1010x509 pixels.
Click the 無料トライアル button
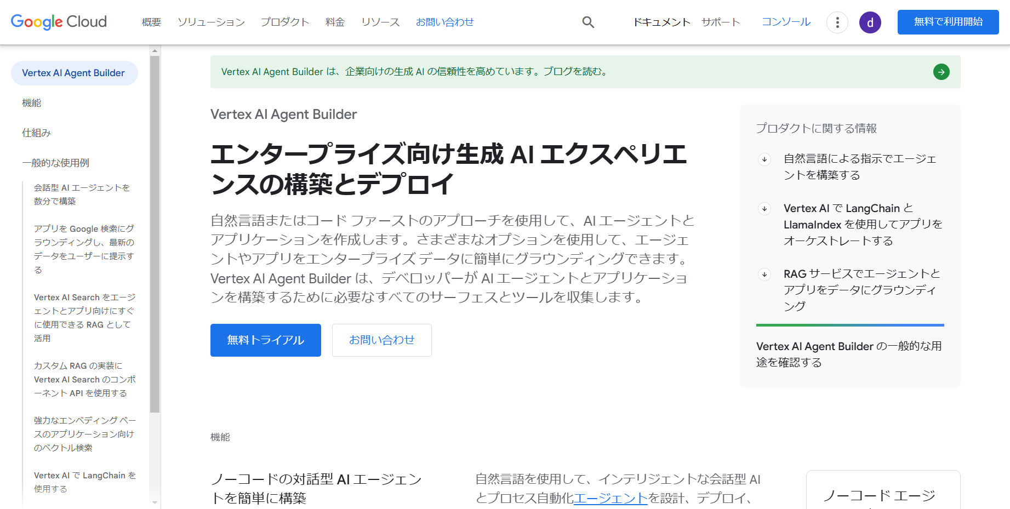[x=266, y=340]
